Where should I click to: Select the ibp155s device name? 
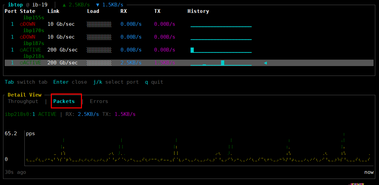coord(34,18)
